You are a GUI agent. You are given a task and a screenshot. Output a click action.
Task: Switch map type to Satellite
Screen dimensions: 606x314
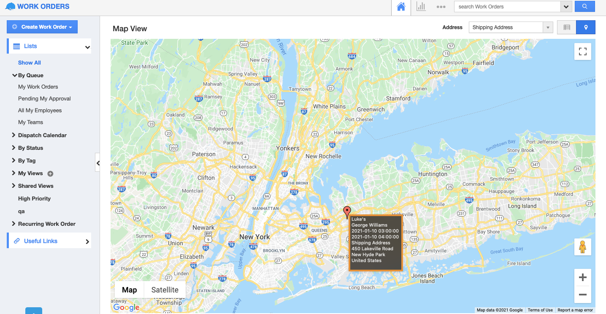(x=165, y=290)
